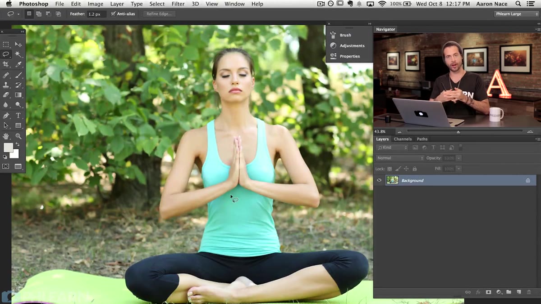The width and height of the screenshot is (541, 304).
Task: Select the History Brush tool
Action: tap(18, 85)
